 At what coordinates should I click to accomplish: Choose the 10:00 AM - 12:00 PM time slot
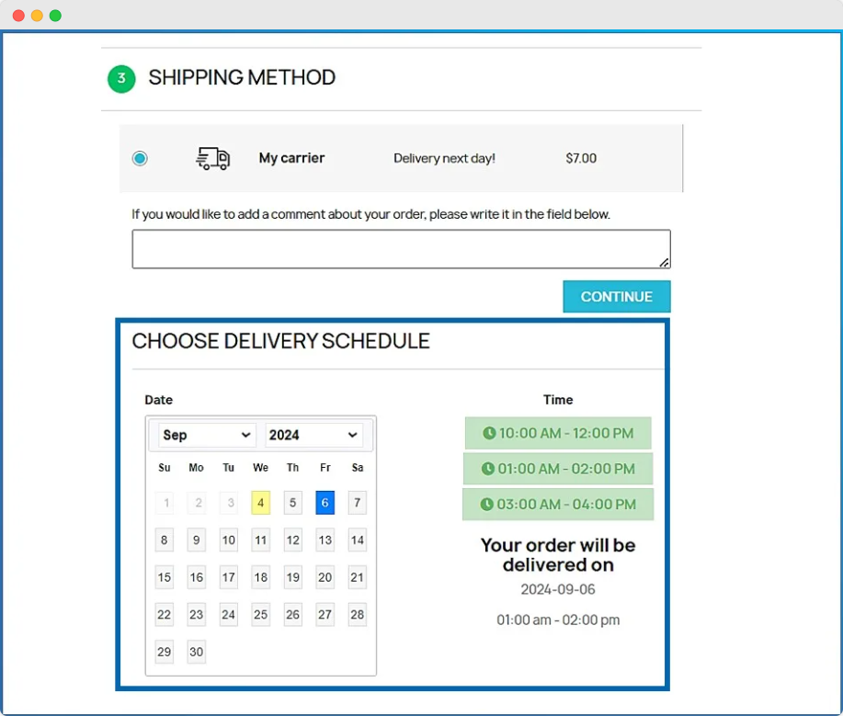(558, 433)
